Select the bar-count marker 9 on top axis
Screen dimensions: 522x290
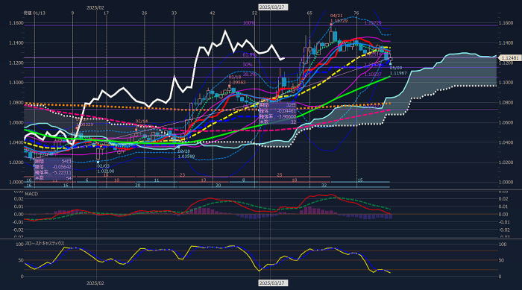(x=72, y=13)
